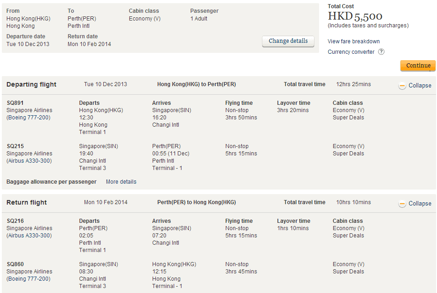Select the Departing flight section heading
This screenshot has height=293, width=437.
[x=32, y=84]
